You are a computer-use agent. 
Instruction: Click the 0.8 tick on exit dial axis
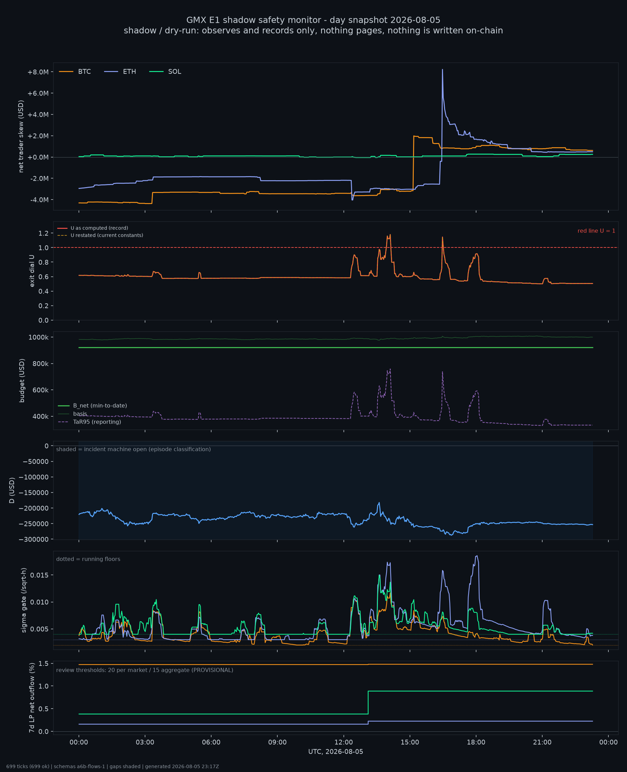point(43,262)
